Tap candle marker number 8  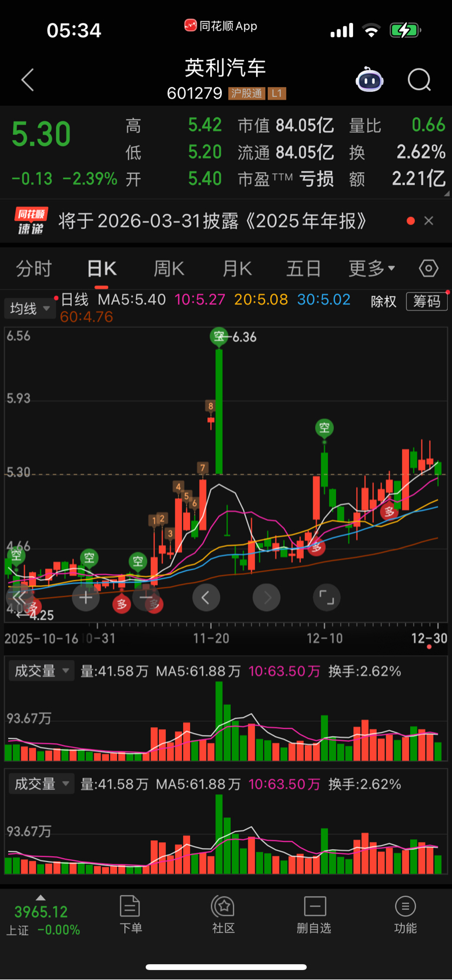(211, 405)
